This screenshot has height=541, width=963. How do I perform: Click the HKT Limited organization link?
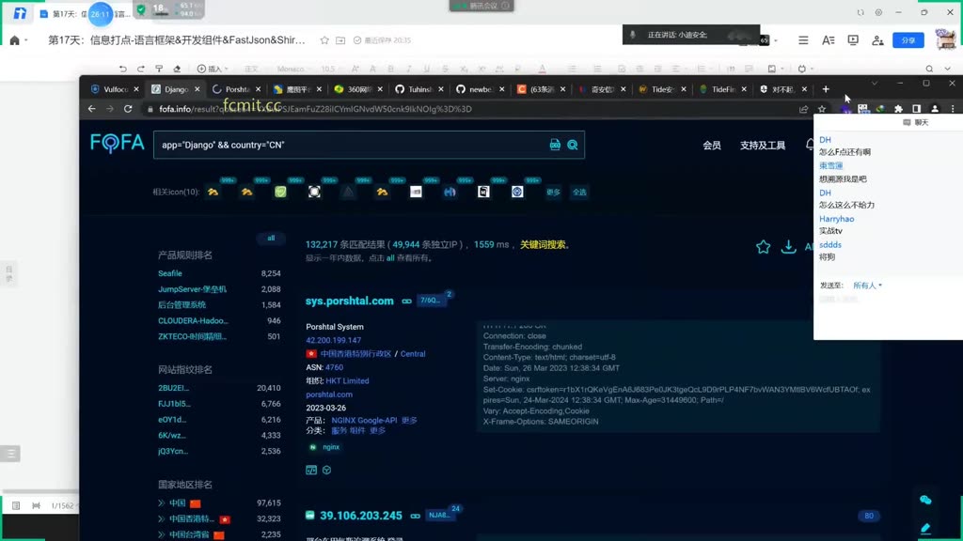pyautogui.click(x=347, y=381)
